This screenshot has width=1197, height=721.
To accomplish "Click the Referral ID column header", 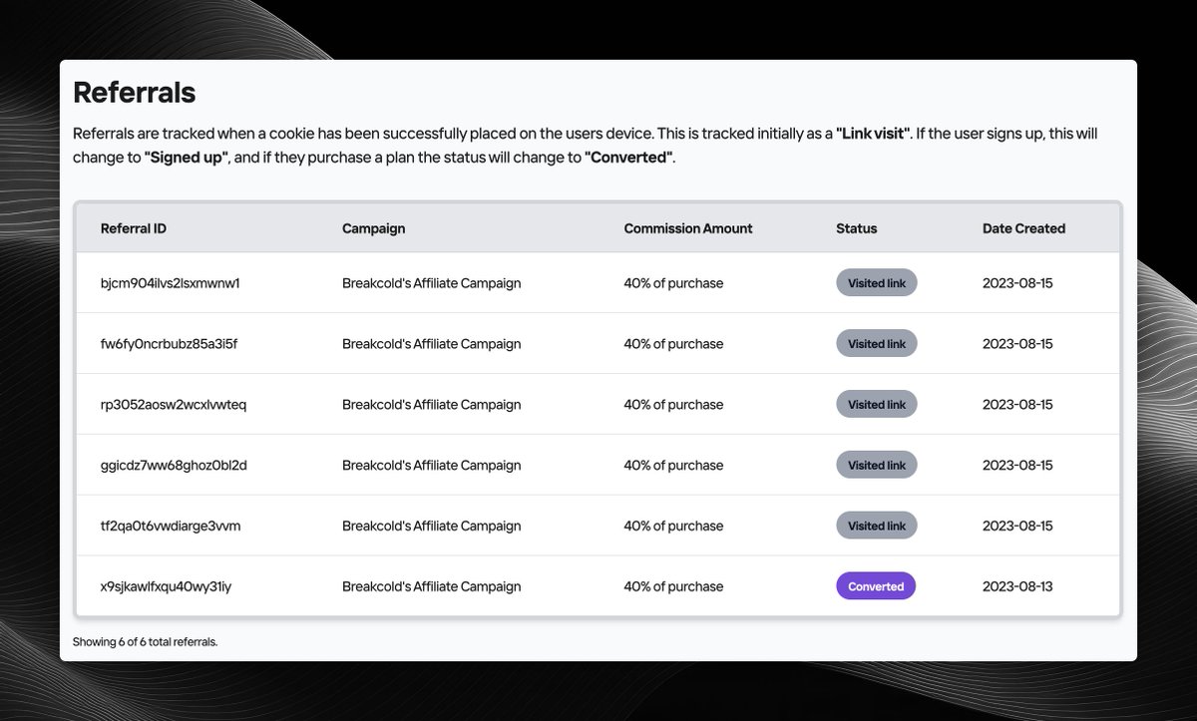I will pyautogui.click(x=134, y=228).
